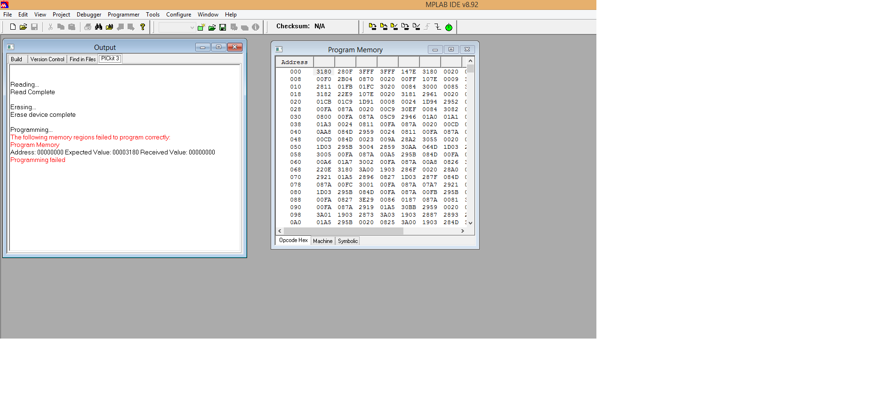Open the Configure menu
The height and width of the screenshot is (404, 892).
(179, 15)
